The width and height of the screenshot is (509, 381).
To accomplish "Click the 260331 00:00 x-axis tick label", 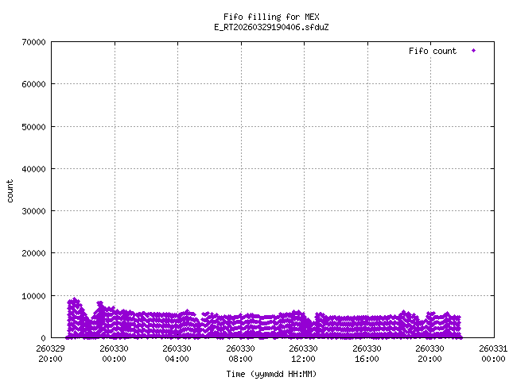I will pos(493,352).
